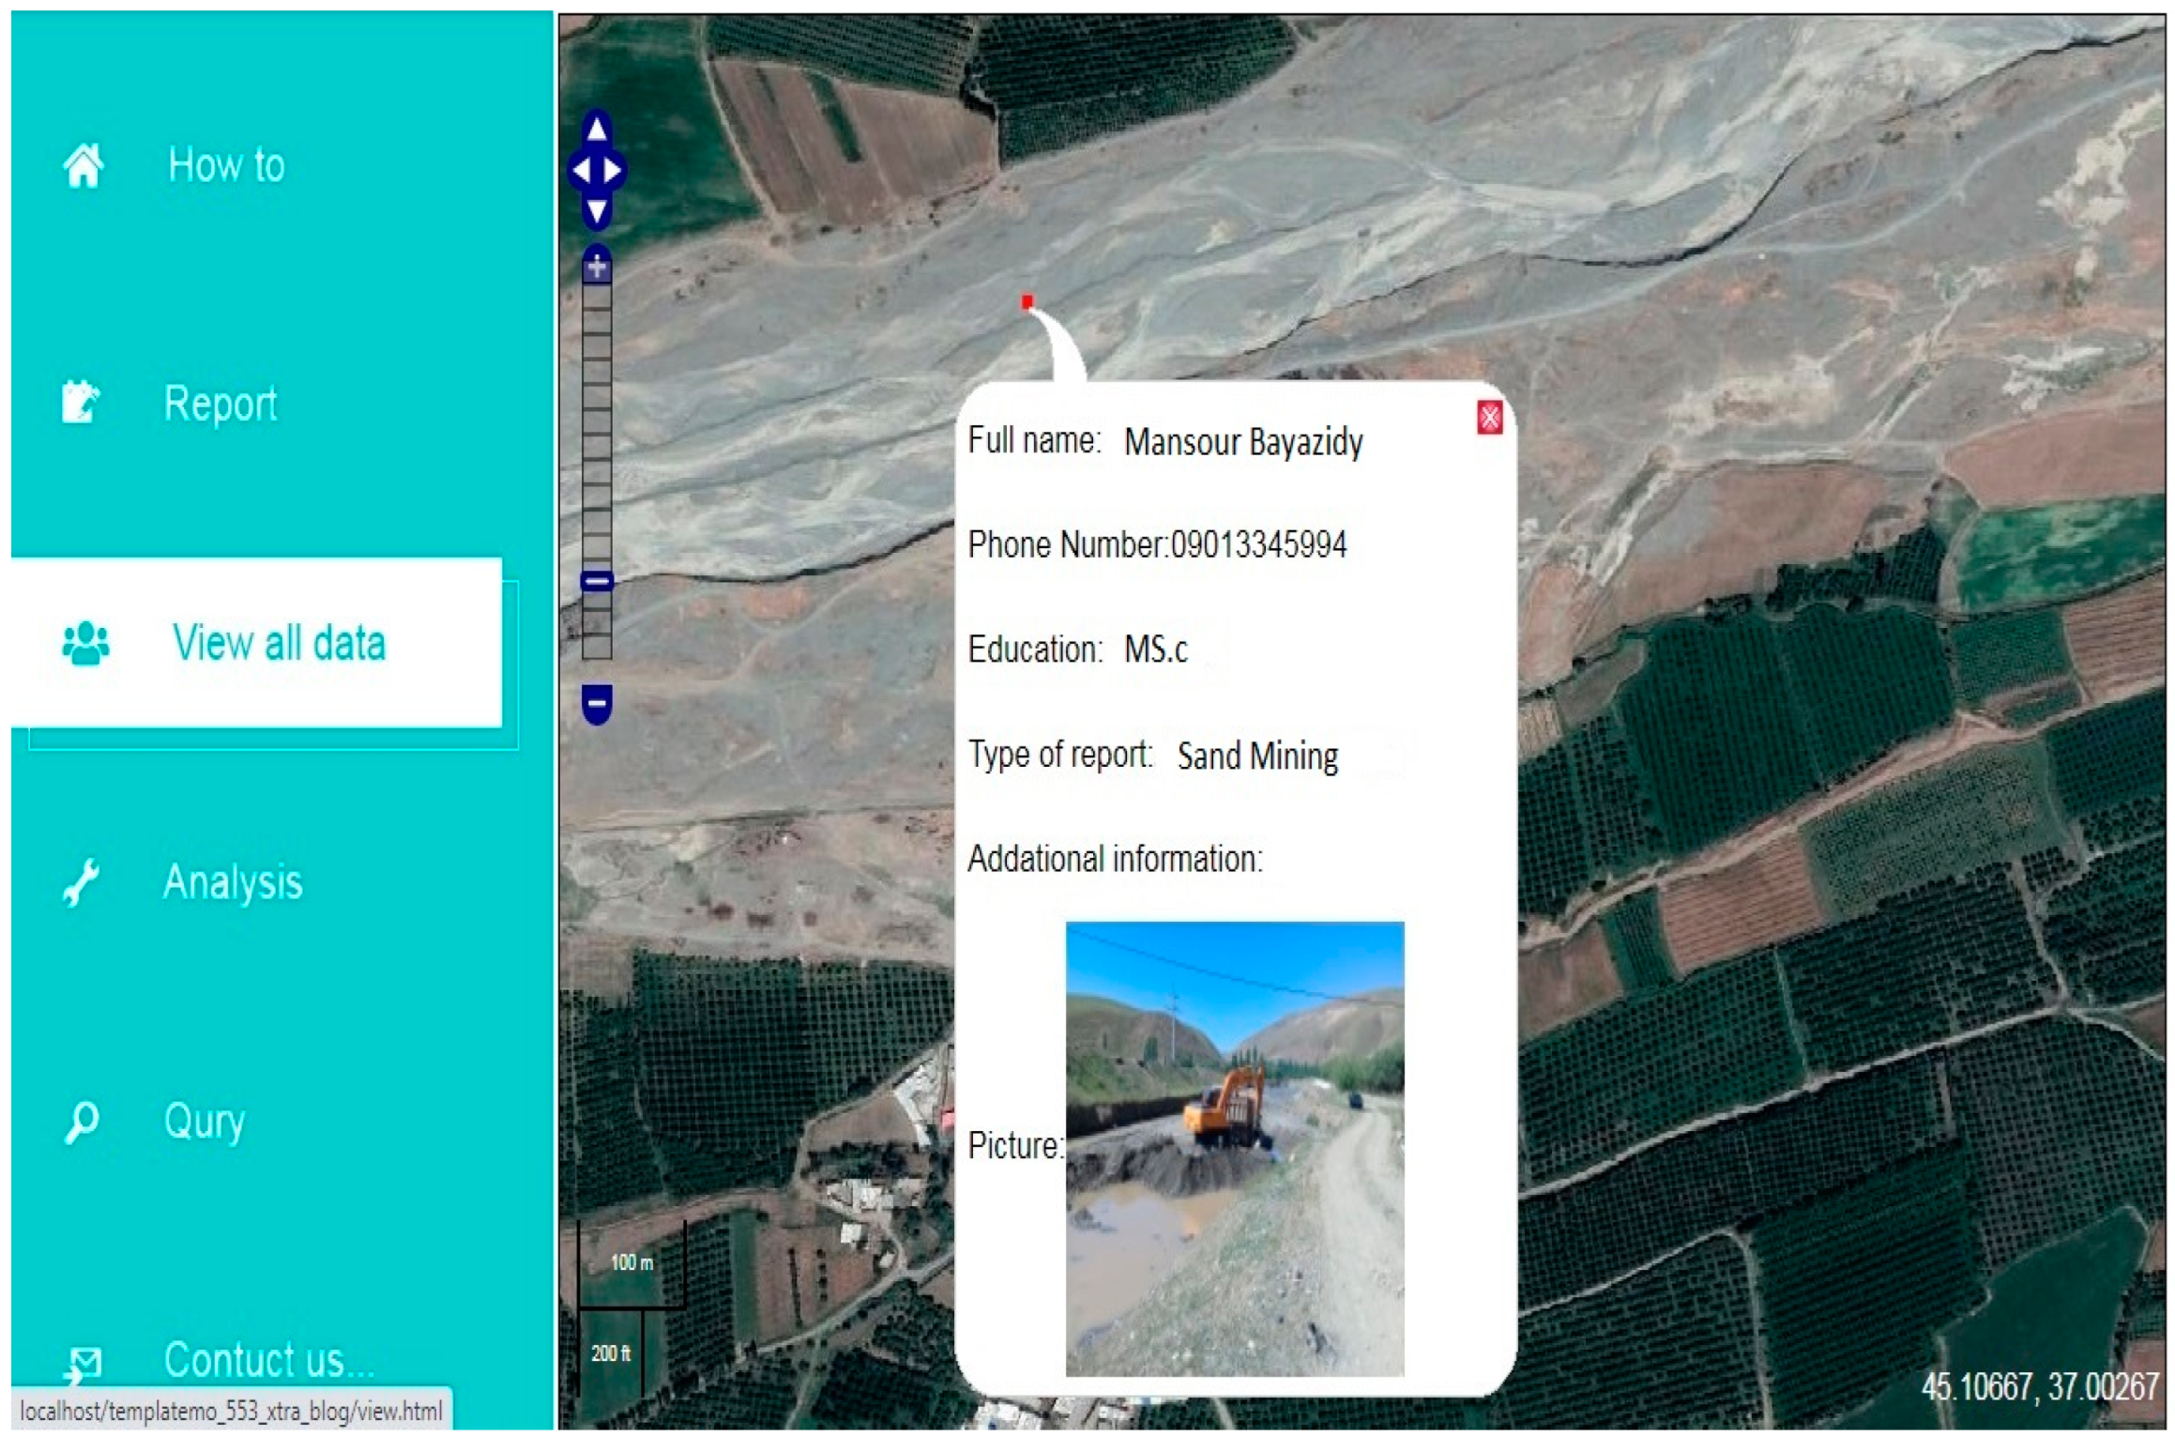
Task: Open the Report menu item
Action: pyautogui.click(x=221, y=405)
